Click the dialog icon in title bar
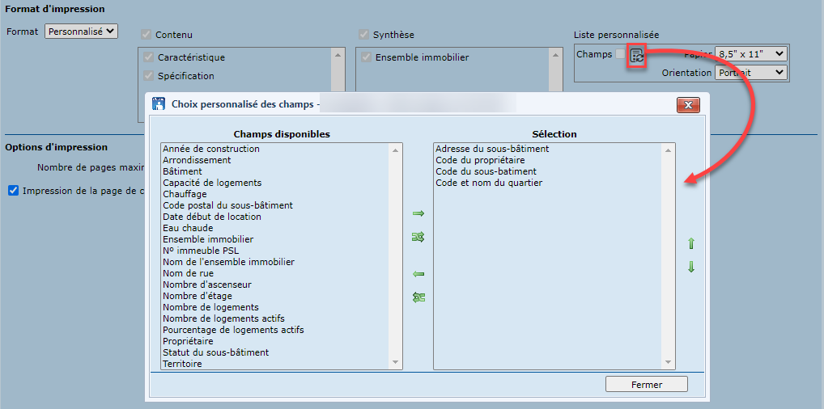 [x=159, y=104]
